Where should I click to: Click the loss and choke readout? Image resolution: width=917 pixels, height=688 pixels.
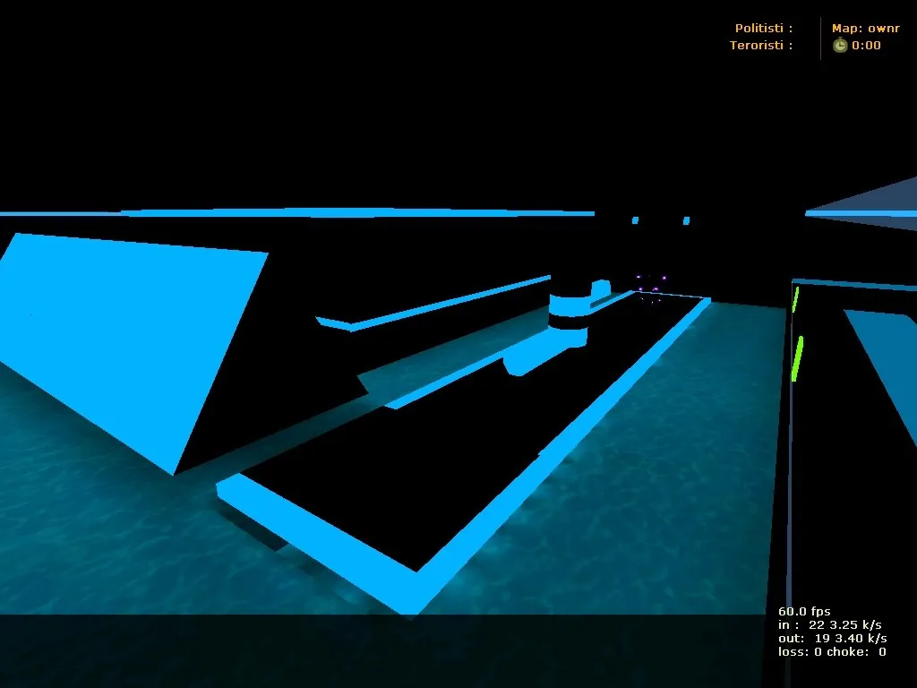coord(832,651)
